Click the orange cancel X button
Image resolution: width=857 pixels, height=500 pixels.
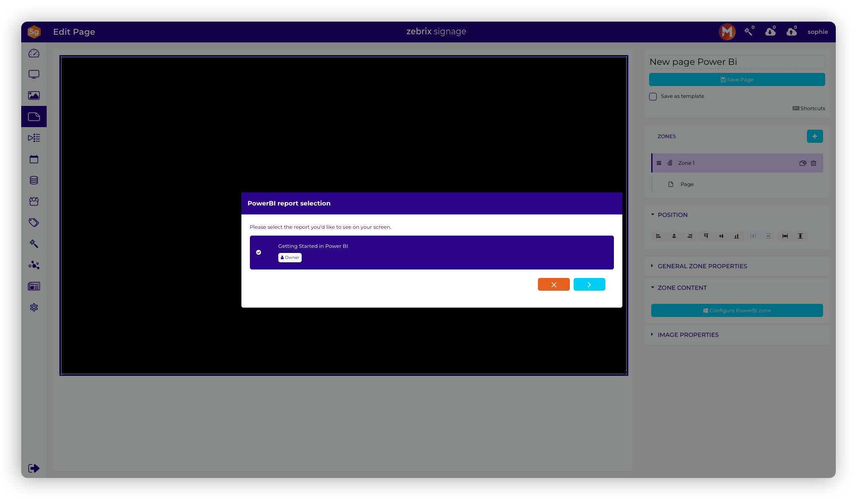pyautogui.click(x=554, y=285)
